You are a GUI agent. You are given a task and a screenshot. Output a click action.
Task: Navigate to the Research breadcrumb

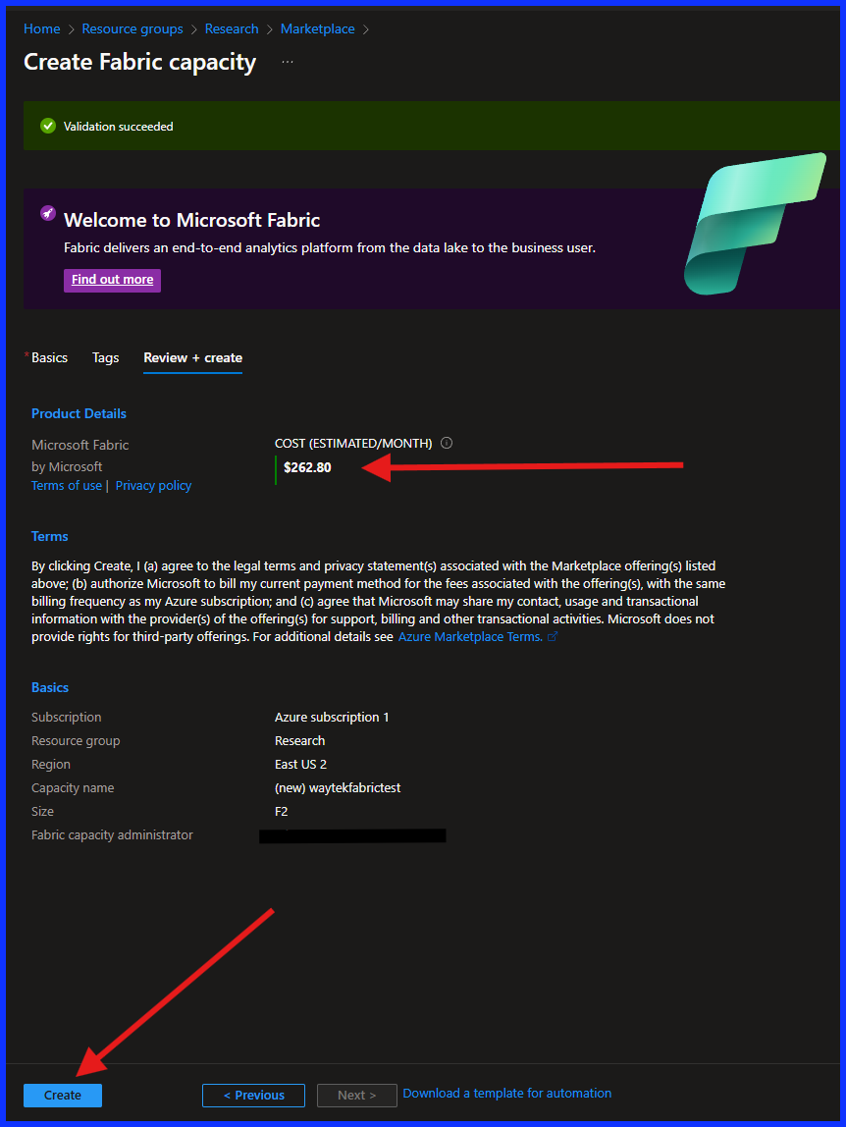[x=232, y=28]
